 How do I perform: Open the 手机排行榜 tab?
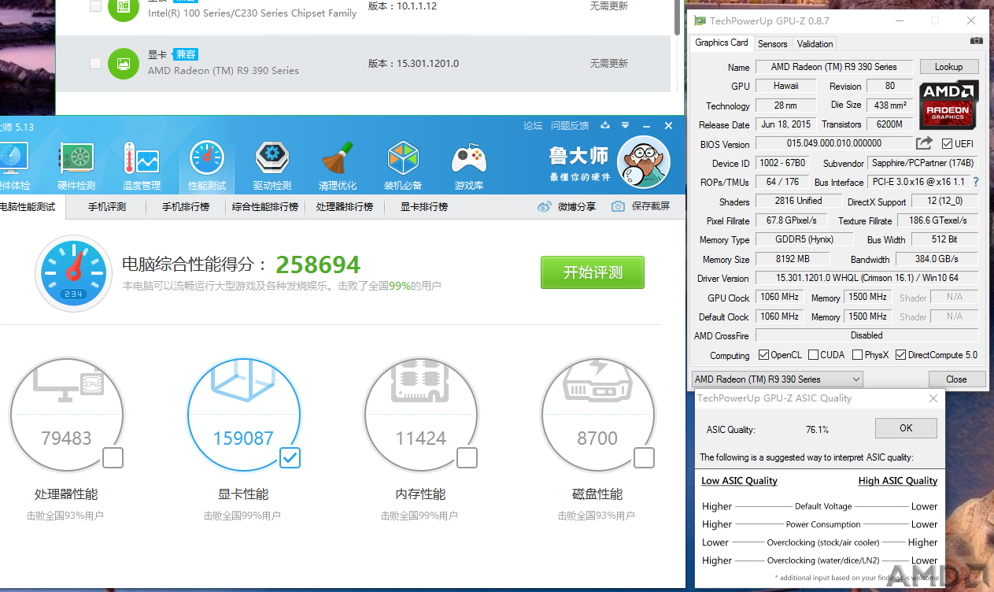coord(186,206)
